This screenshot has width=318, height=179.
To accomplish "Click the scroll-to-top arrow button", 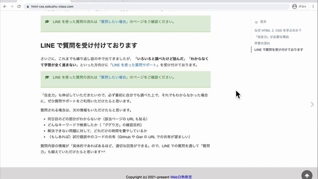I will pos(307,175).
